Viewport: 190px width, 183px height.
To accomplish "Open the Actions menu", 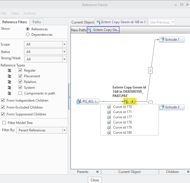I will (30, 13).
